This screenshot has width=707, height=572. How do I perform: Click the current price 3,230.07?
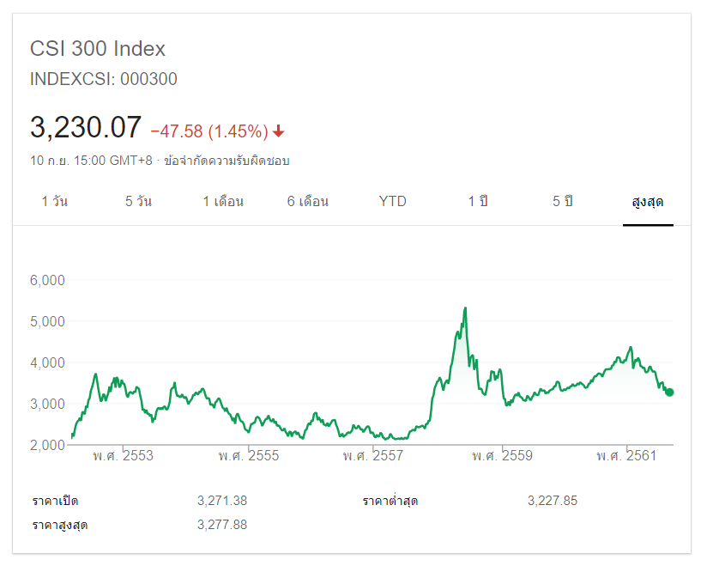[86, 128]
